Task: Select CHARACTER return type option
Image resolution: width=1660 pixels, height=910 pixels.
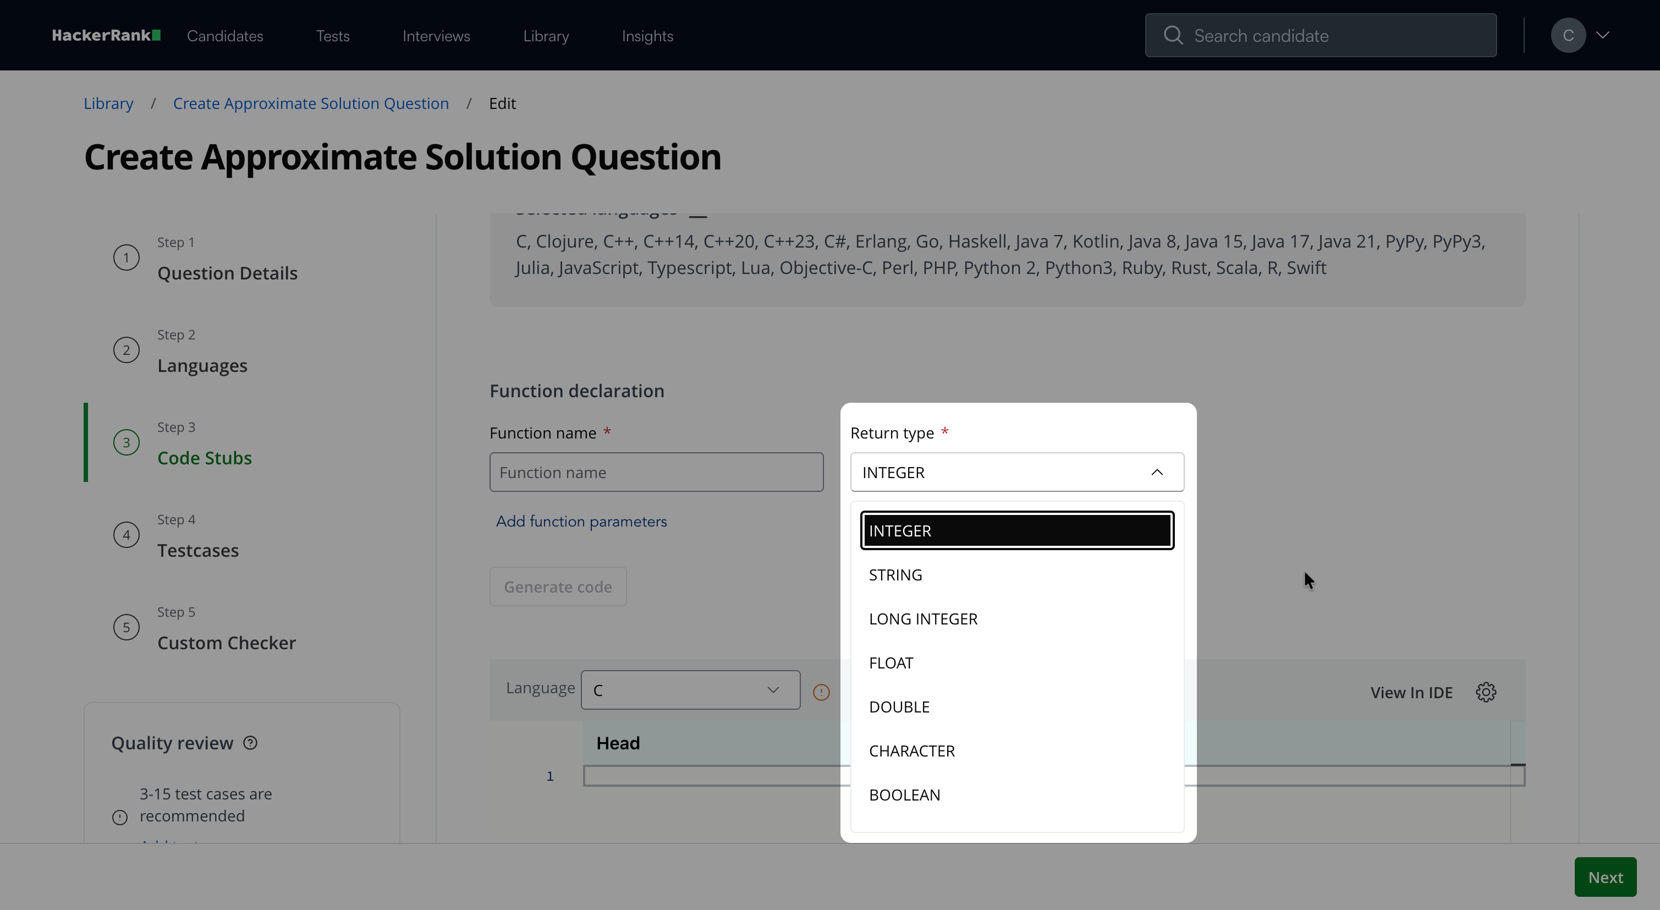Action: click(x=1017, y=752)
